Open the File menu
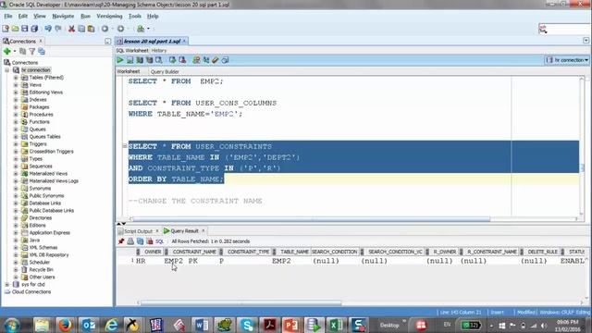The height and width of the screenshot is (333, 592). 8,17
